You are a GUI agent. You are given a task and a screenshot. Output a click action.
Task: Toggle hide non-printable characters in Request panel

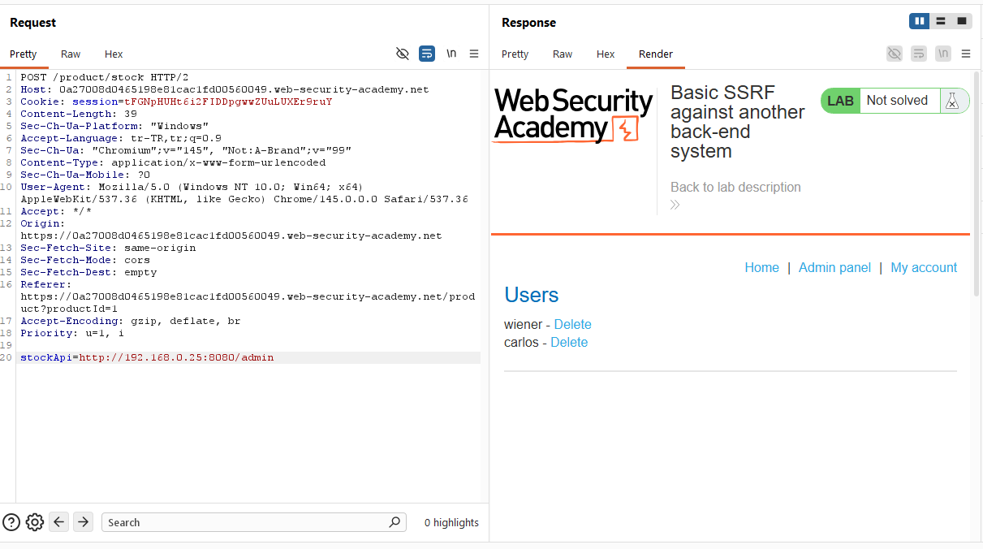403,54
